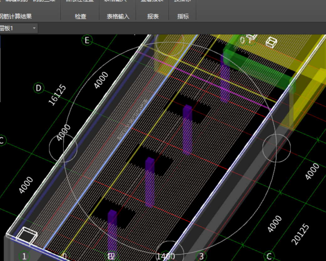Screen dimensions: 326x261
Task: Click axis bubble C at bottom right
Action: (269, 256)
